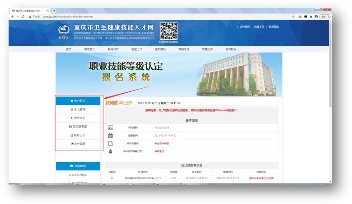Open the 新闻动态 navigation tab
This screenshot has height=204, width=352.
point(113,49)
